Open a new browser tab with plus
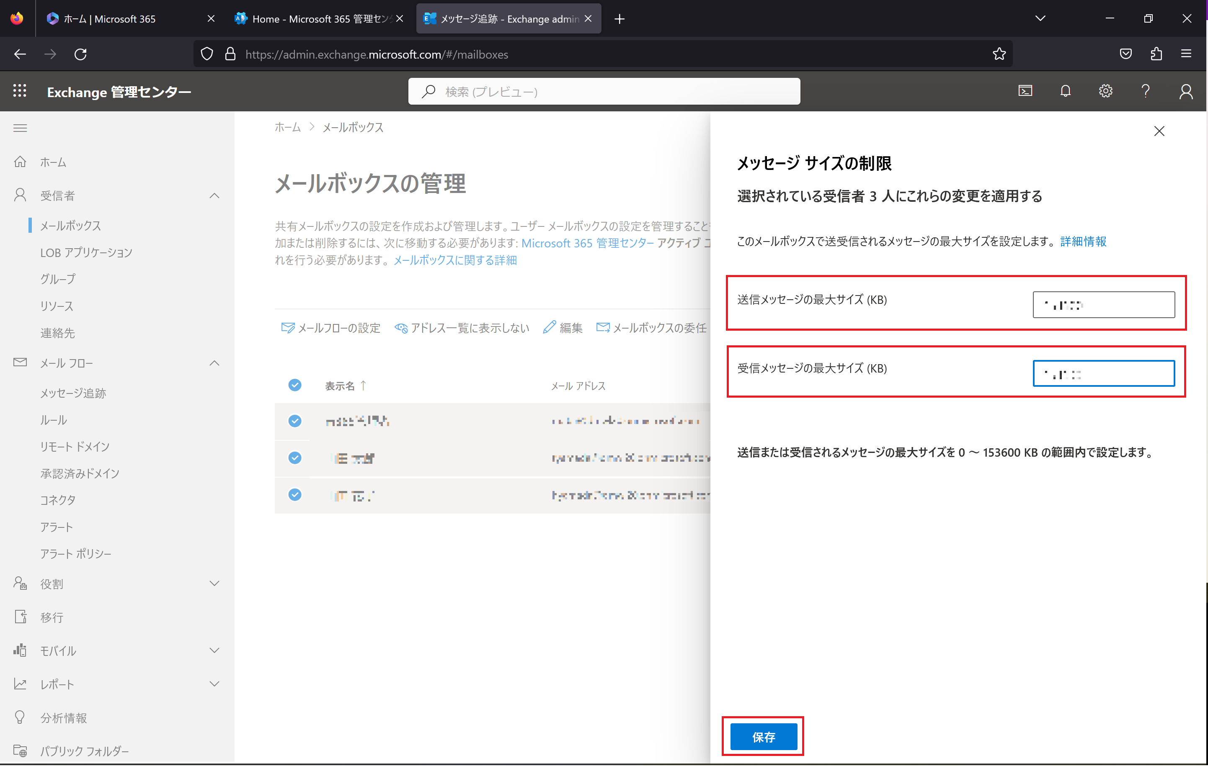This screenshot has width=1208, height=766. pyautogui.click(x=619, y=19)
